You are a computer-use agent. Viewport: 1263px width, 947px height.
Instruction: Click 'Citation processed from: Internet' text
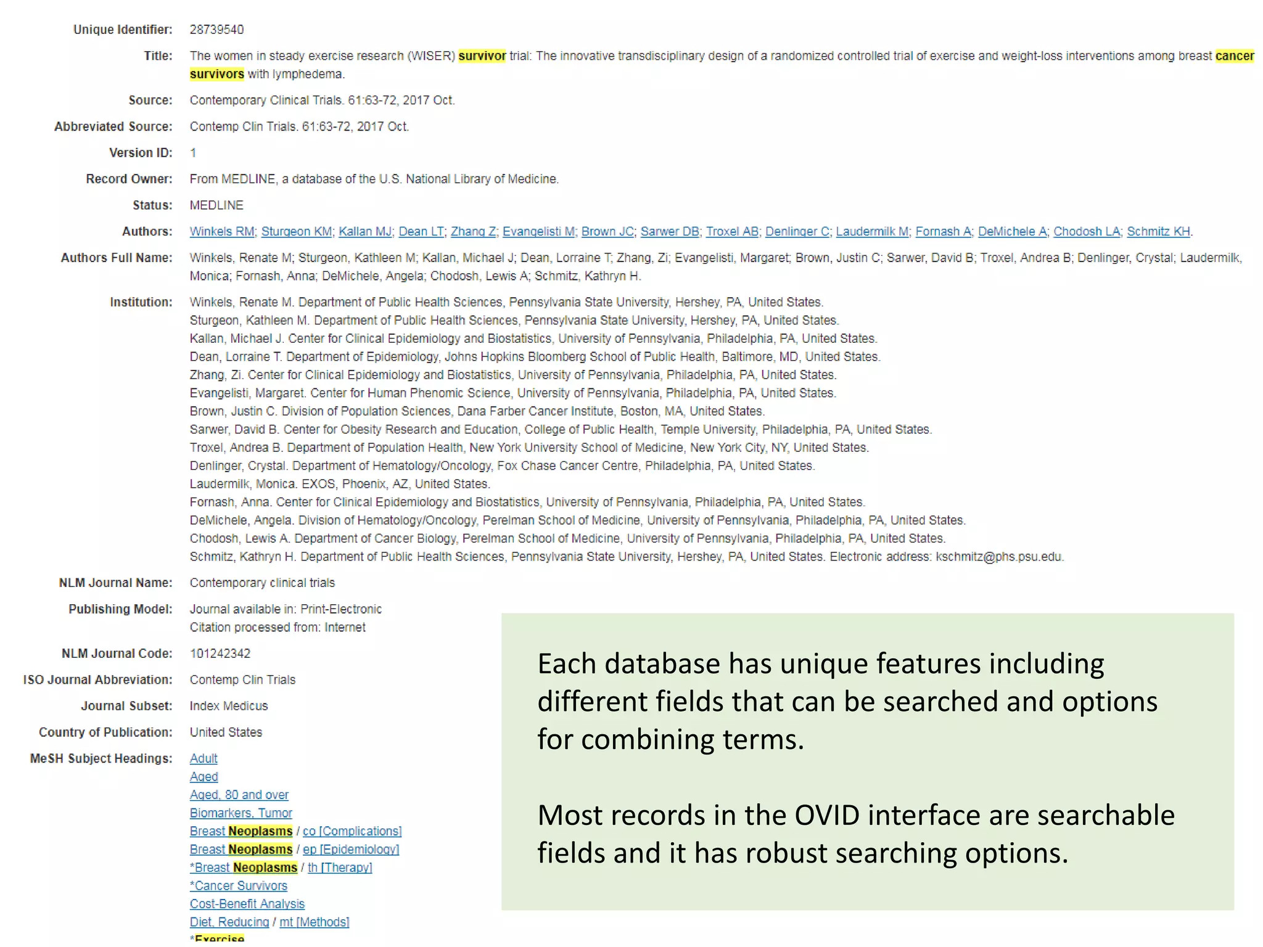pos(278,627)
